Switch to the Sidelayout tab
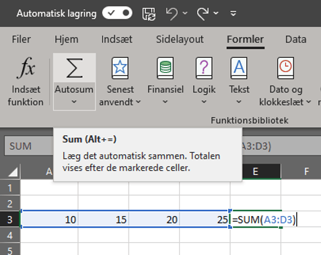Viewport: 321px width, 255px height. (x=180, y=40)
